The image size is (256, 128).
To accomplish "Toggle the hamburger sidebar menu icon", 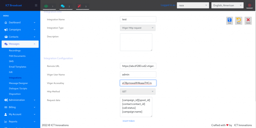I will (36, 5).
